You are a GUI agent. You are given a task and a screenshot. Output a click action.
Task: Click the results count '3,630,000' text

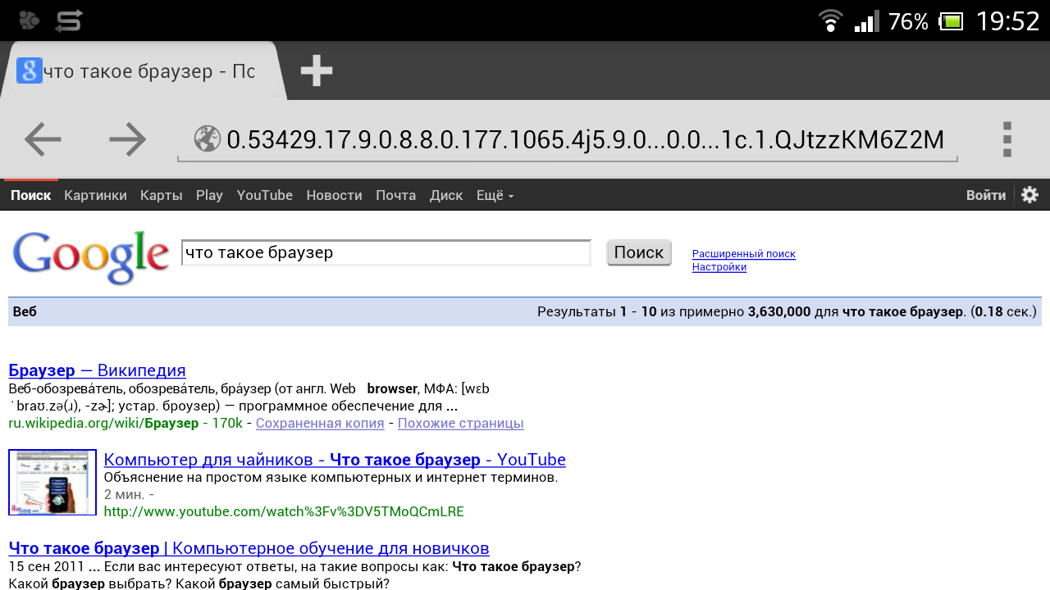pyautogui.click(x=779, y=312)
